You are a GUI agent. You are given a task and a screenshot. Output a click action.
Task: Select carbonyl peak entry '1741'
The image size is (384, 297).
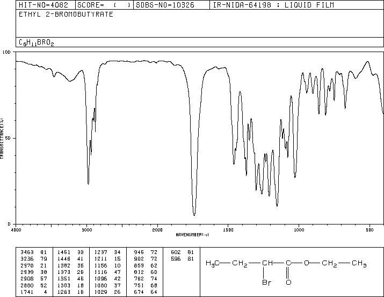27,292
